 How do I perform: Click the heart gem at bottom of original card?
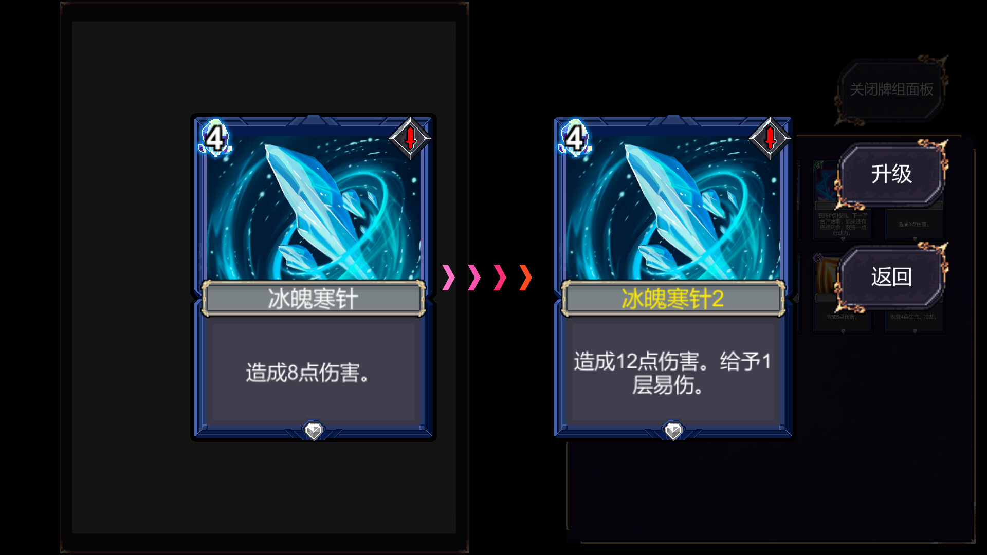tap(314, 431)
